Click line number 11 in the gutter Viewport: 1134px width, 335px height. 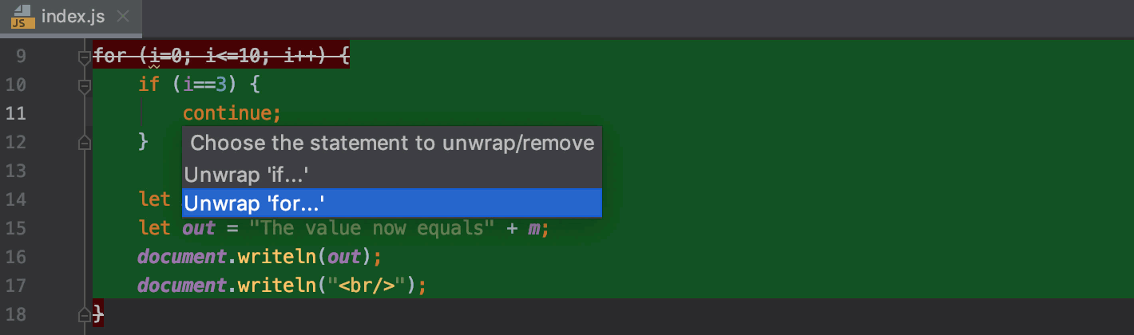click(x=15, y=113)
